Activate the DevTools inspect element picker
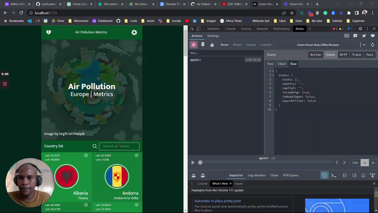This screenshot has width=378, height=213. (x=192, y=29)
